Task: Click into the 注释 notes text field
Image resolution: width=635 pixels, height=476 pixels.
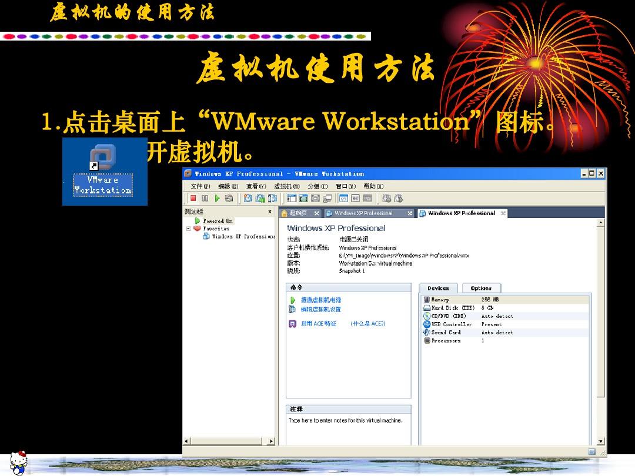Action: coord(349,430)
